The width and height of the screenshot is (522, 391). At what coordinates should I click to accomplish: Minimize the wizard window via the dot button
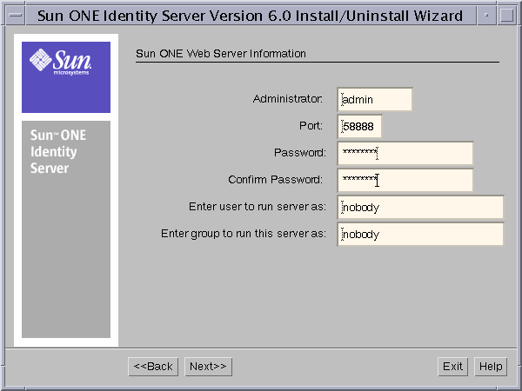click(486, 16)
